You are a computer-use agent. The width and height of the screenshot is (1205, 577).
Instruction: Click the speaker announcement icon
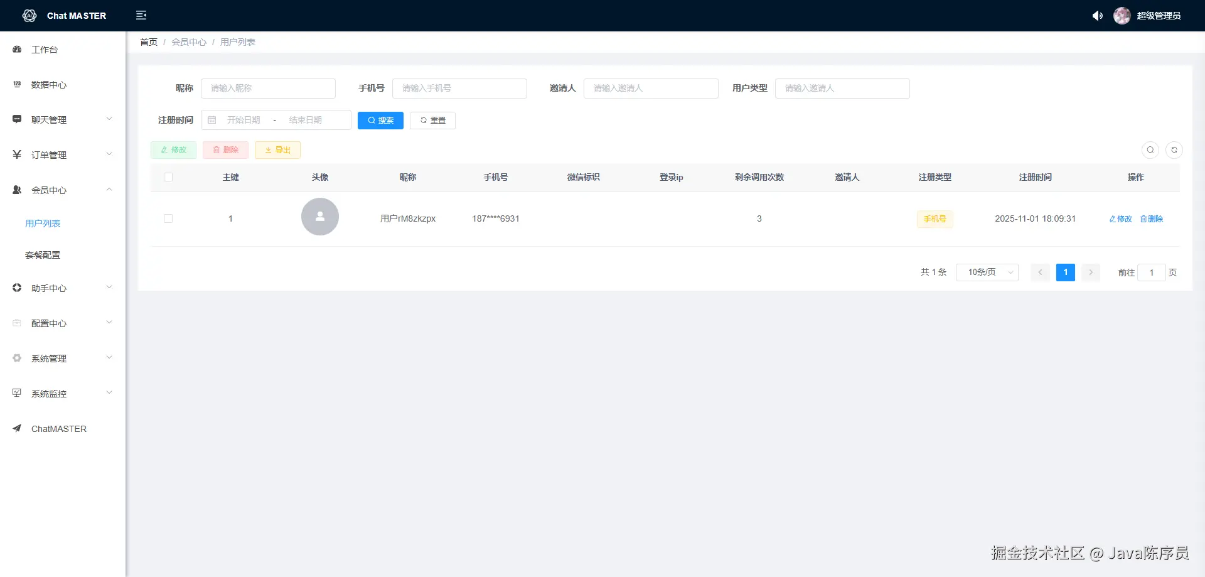point(1098,16)
